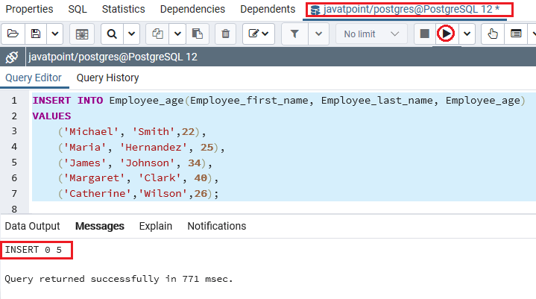Click the copy icon in toolbar
536x299 pixels.
coord(157,34)
